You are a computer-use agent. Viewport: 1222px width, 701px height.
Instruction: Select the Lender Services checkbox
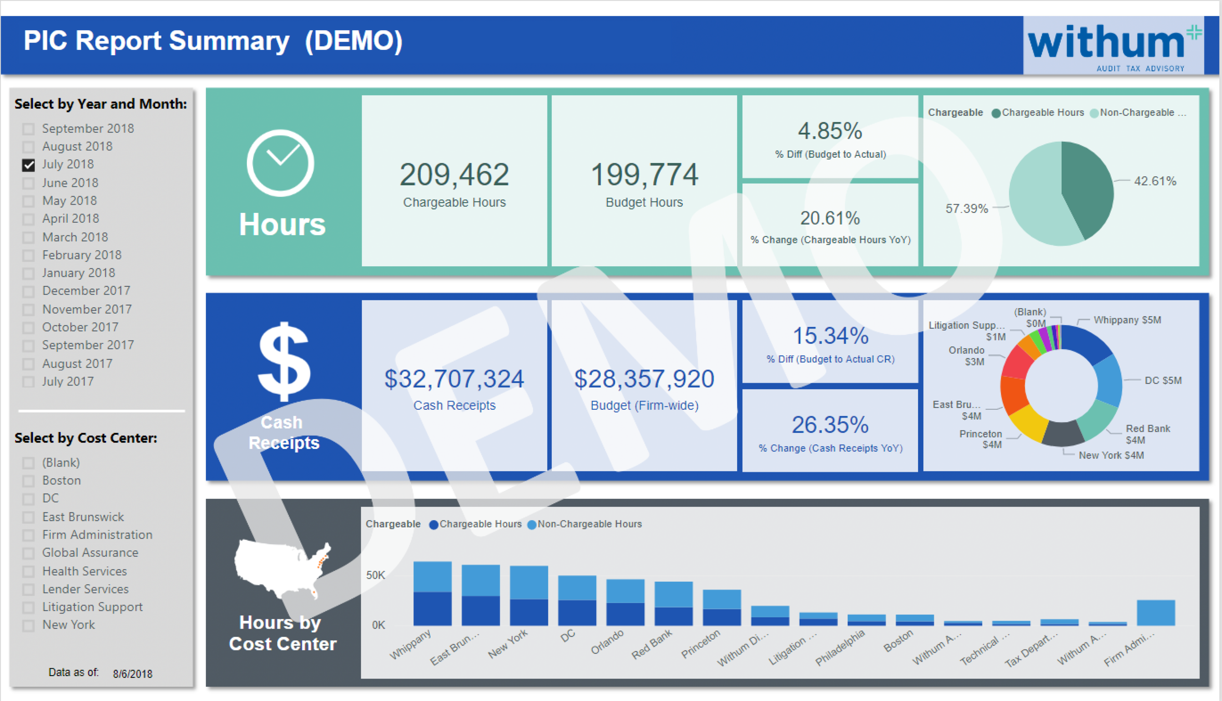(x=28, y=589)
